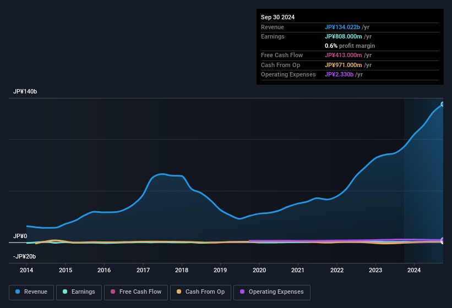Click the JP¥2.330b operating expenses value
The image size is (452, 308).
coord(339,74)
